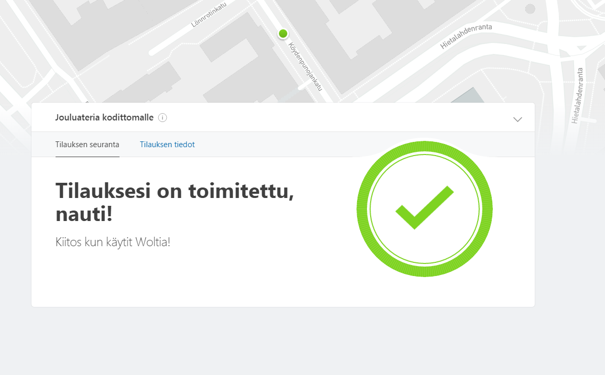Switch to the Tilauksen tiedot tab

click(x=167, y=145)
